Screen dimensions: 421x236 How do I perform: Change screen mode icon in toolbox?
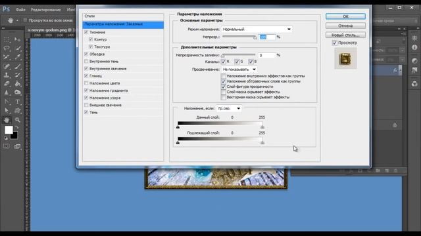[x=17, y=146]
